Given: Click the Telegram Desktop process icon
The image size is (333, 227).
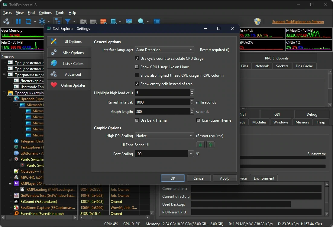Looking at the screenshot, I should coord(16,141).
